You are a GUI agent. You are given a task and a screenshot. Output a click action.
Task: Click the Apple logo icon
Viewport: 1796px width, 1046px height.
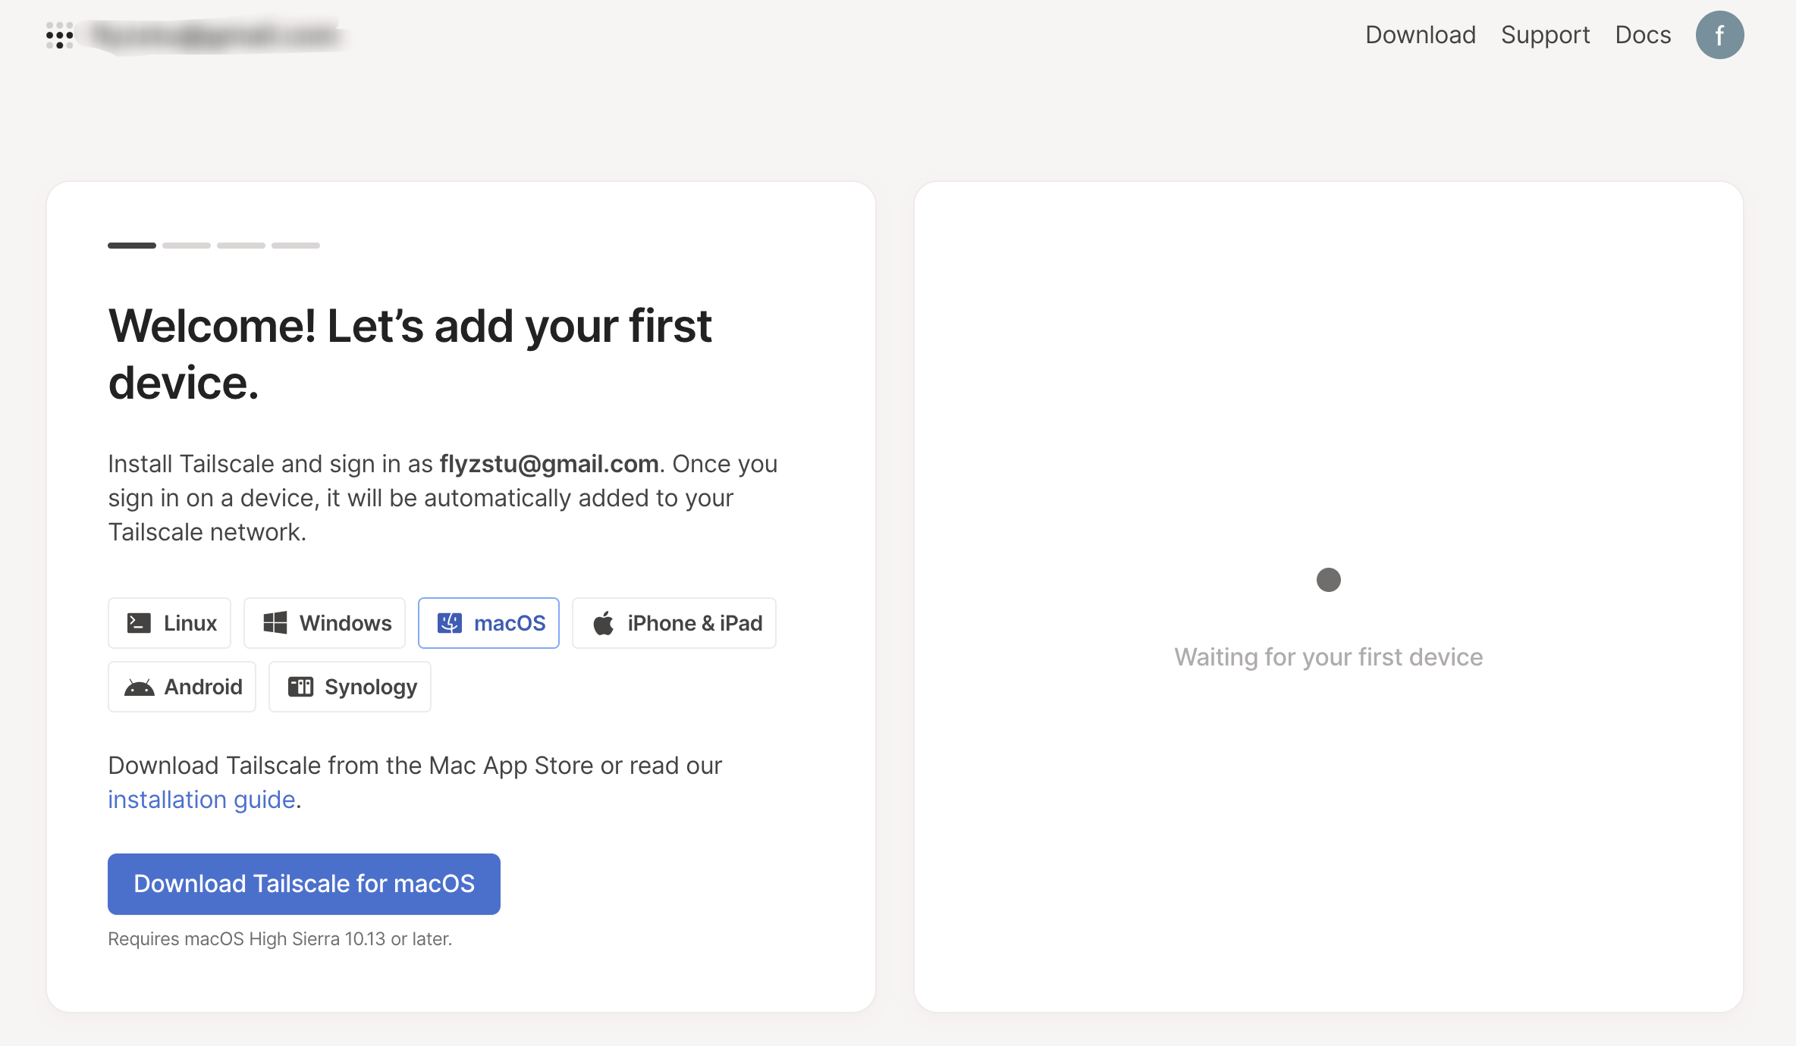604,623
